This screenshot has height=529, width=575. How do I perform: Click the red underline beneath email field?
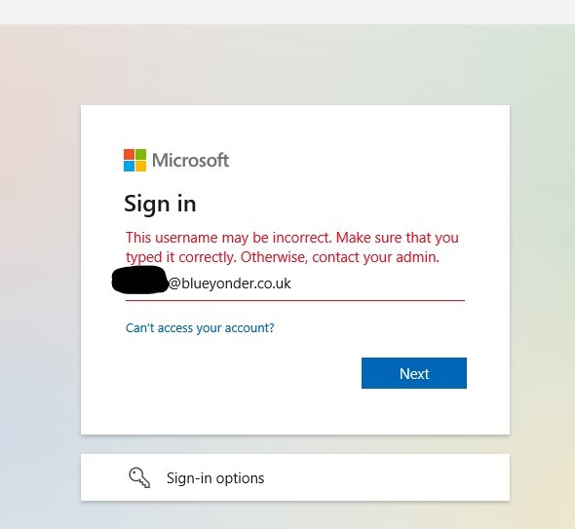click(295, 300)
